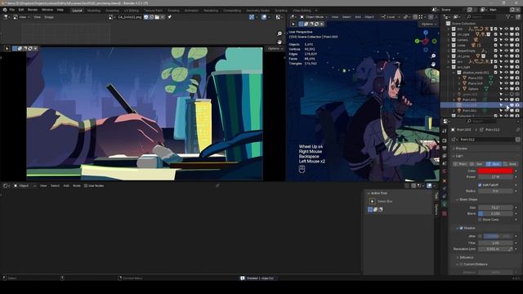Click the pan hand icon in the image editor
This screenshot has height=294, width=523.
click(279, 42)
